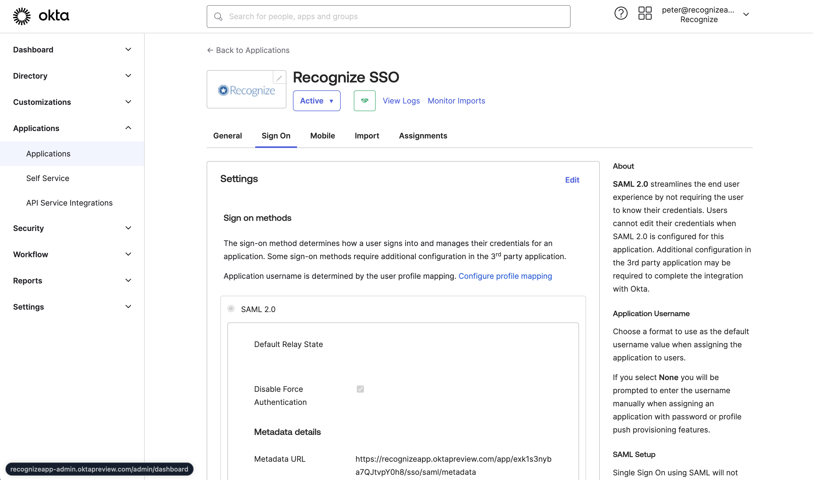Expand the Settings sidebar section
The image size is (813, 480).
[72, 307]
